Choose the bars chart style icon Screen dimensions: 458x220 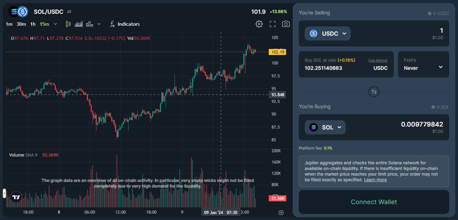[90, 24]
